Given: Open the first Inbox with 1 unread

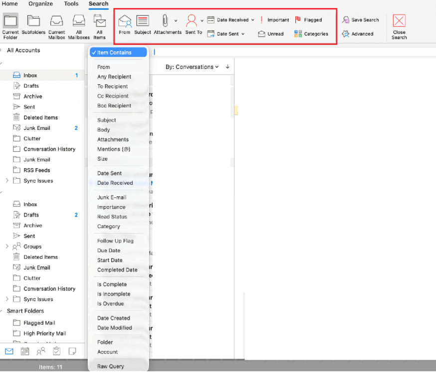Looking at the screenshot, I should pyautogui.click(x=42, y=75).
